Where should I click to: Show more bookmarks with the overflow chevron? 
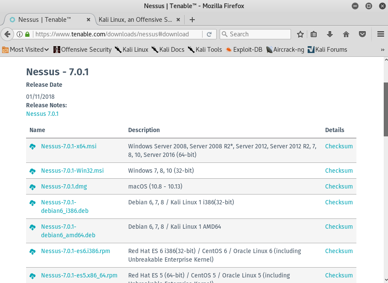[382, 50]
